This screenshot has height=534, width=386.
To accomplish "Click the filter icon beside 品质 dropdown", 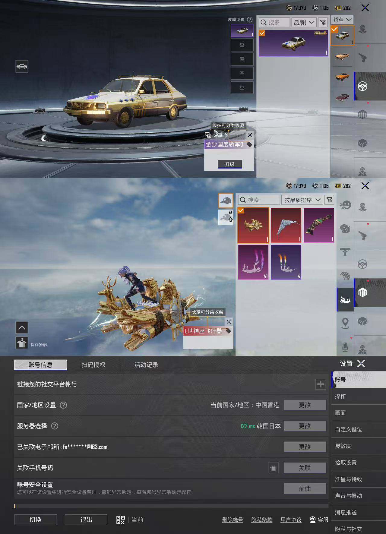I will (x=323, y=22).
